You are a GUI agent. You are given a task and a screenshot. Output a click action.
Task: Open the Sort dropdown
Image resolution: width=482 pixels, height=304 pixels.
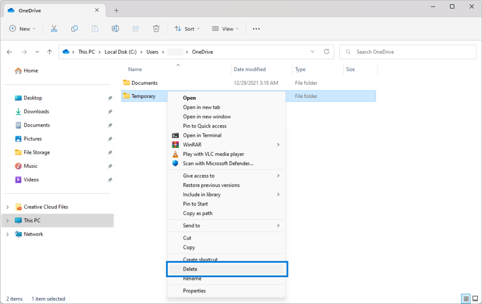click(x=187, y=29)
